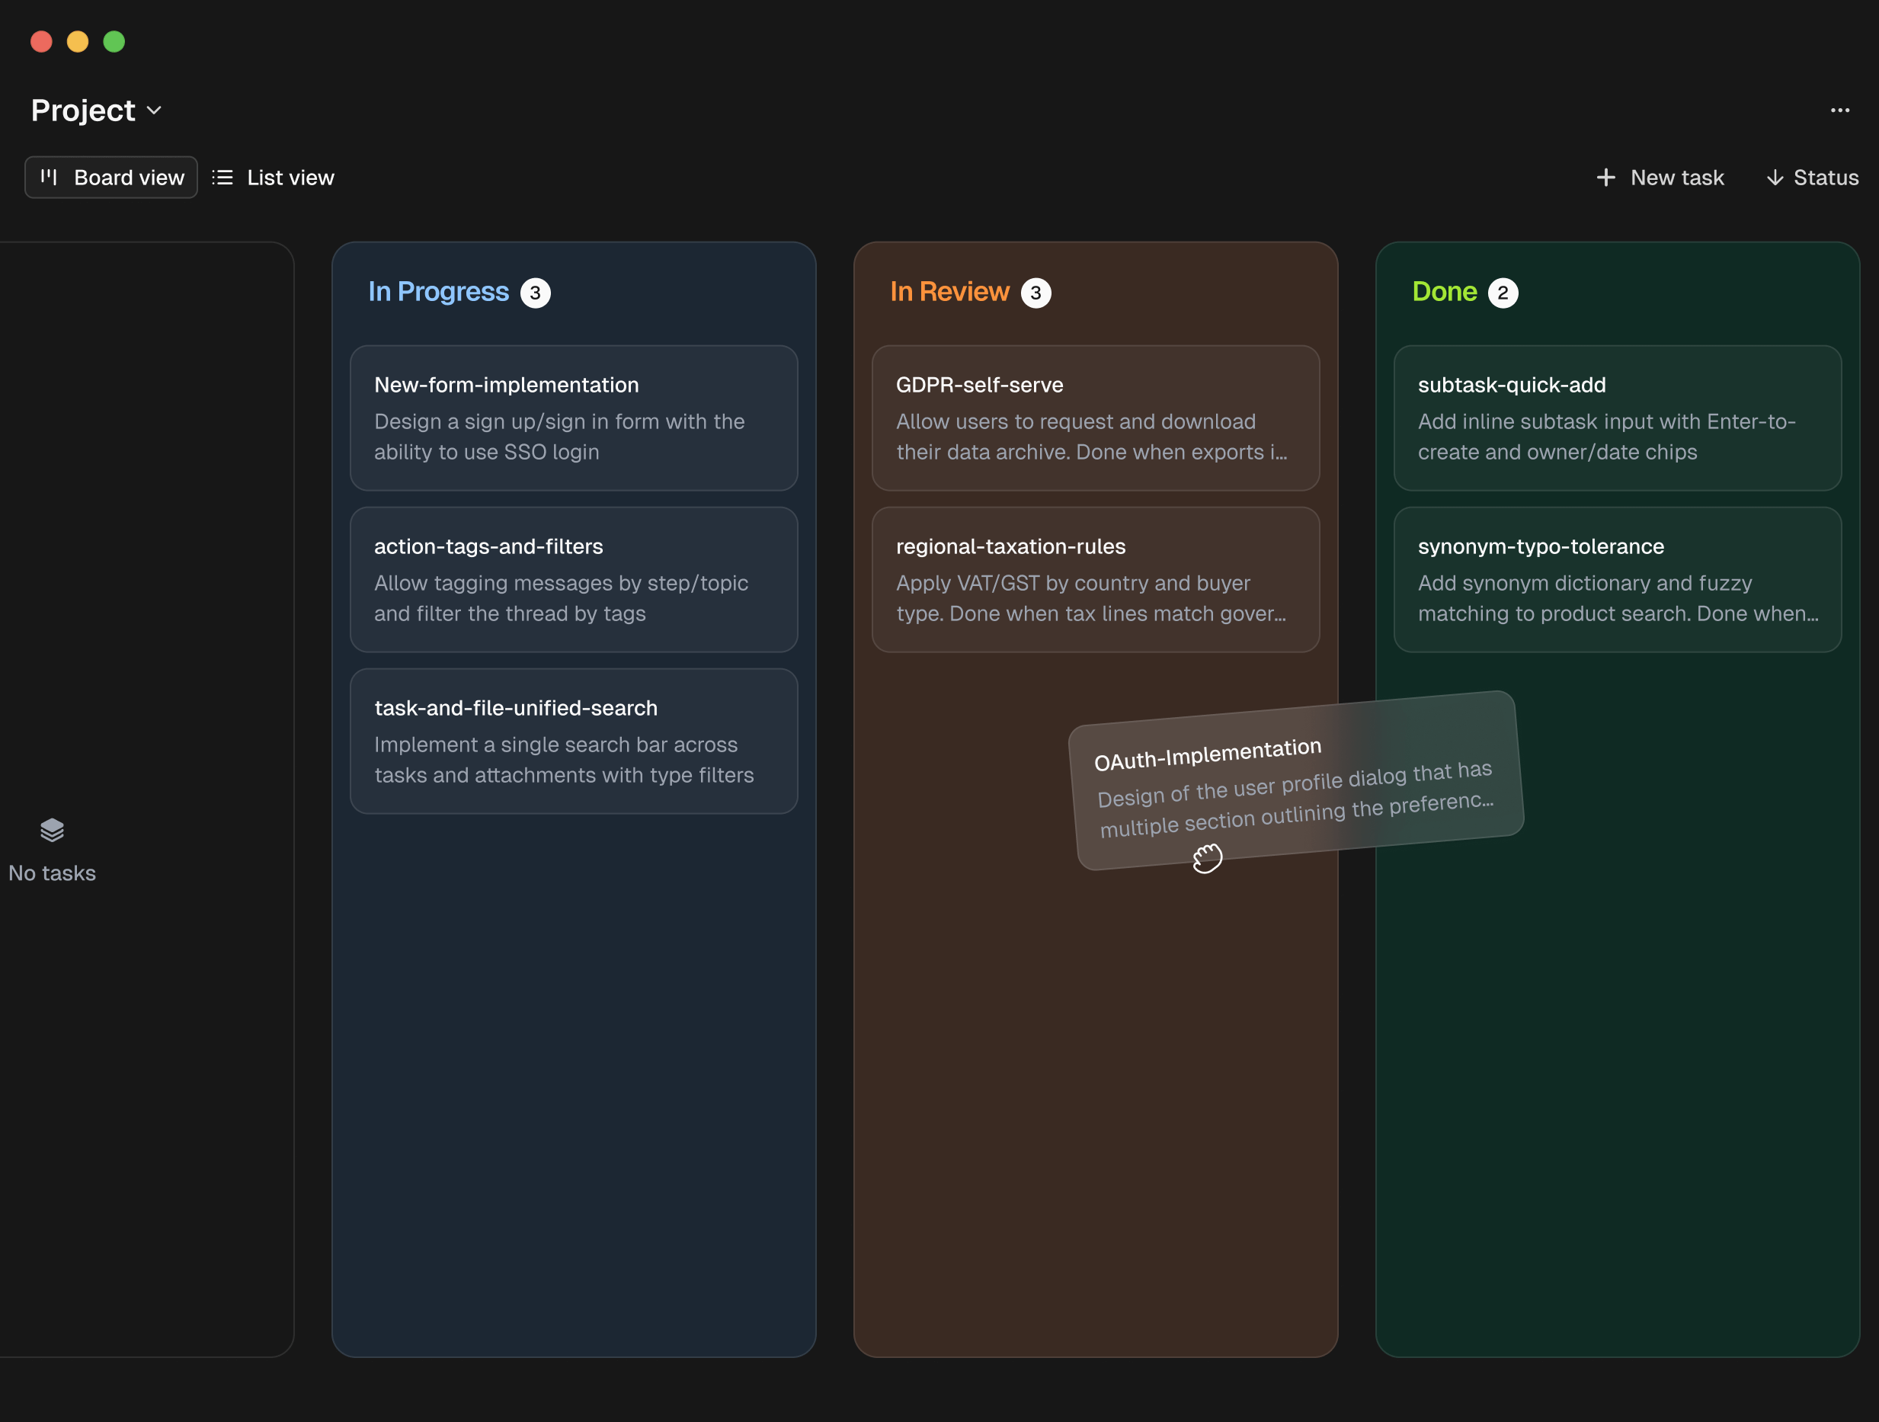Switch to List view tab
Viewport: 1879px width, 1422px height.
[274, 177]
